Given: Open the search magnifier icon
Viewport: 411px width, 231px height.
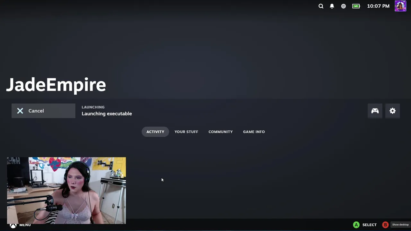Looking at the screenshot, I should pos(321,6).
